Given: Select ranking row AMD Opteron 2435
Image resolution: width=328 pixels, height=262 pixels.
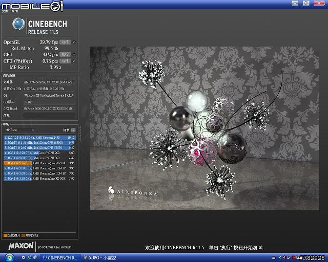Looking at the screenshot, I should click(x=39, y=138).
